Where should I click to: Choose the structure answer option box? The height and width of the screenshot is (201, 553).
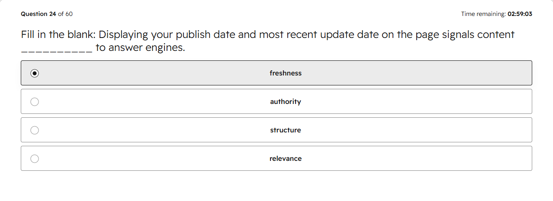276,130
